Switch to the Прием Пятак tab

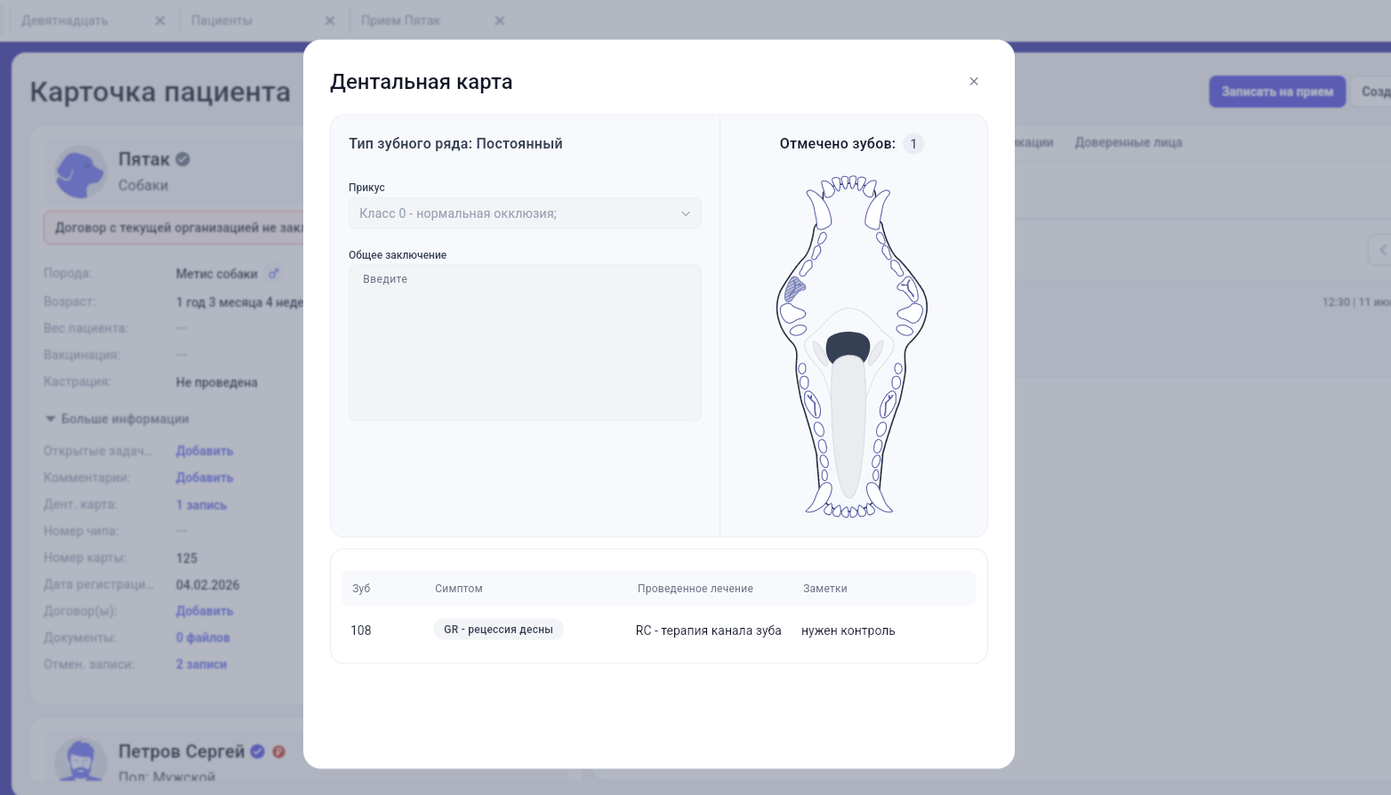tap(400, 20)
